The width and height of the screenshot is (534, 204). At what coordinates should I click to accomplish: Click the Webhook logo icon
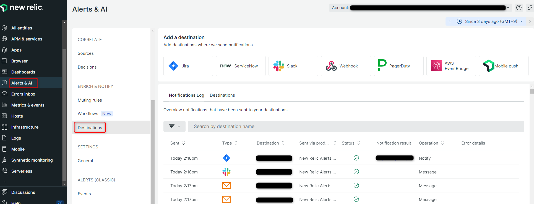tap(331, 66)
